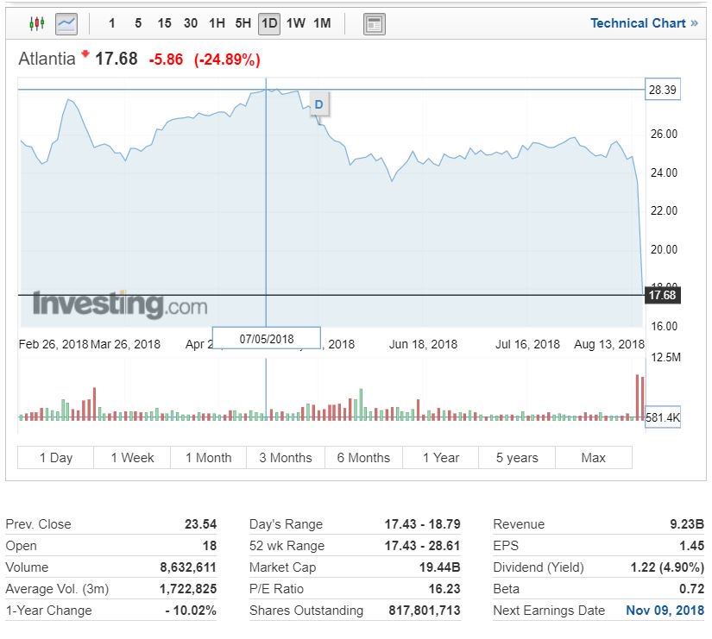Switch to candlestick chart type
The height and width of the screenshot is (639, 712).
37,23
